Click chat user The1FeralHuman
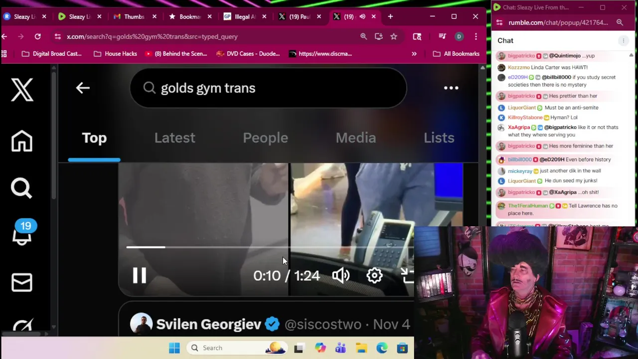The image size is (638, 359). pyautogui.click(x=527, y=206)
